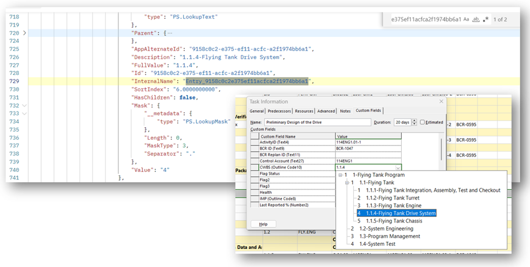Click the Help button
The height and width of the screenshot is (267, 530).
pyautogui.click(x=263, y=224)
